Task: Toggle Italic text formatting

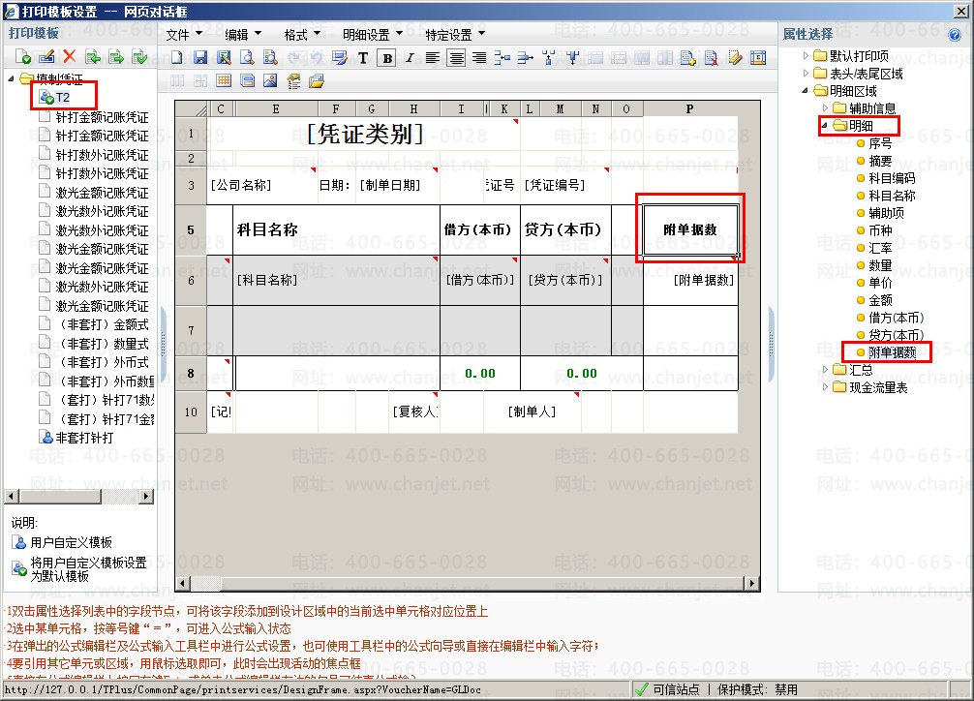Action: [x=410, y=58]
